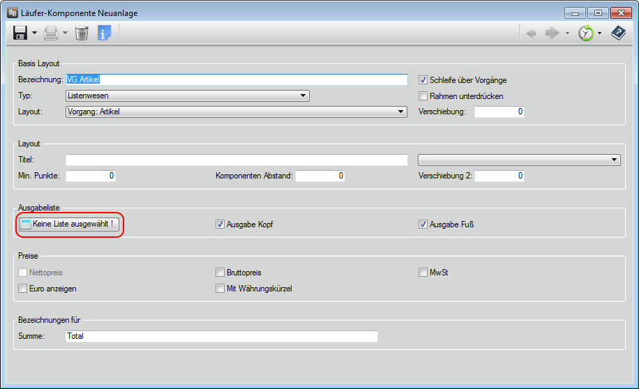Click the Verschiebung 2 number field
Viewport: 639px width, 389px height.
tap(499, 176)
